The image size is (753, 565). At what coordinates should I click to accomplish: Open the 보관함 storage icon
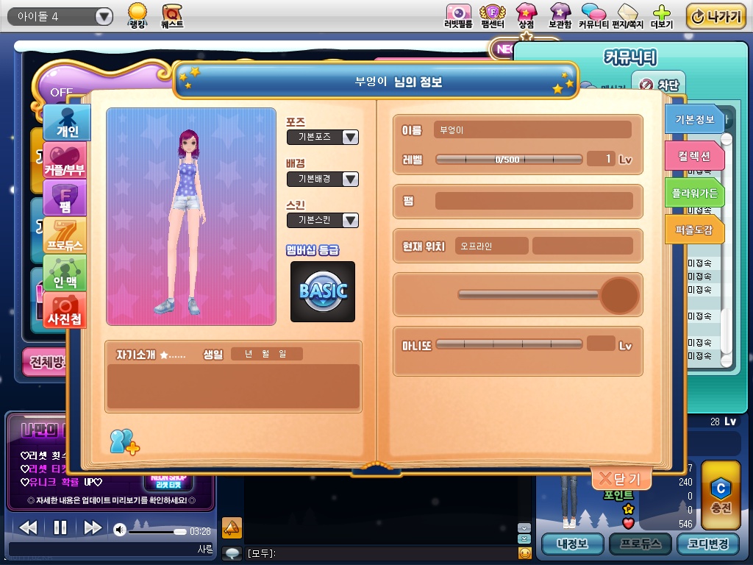pyautogui.click(x=560, y=16)
